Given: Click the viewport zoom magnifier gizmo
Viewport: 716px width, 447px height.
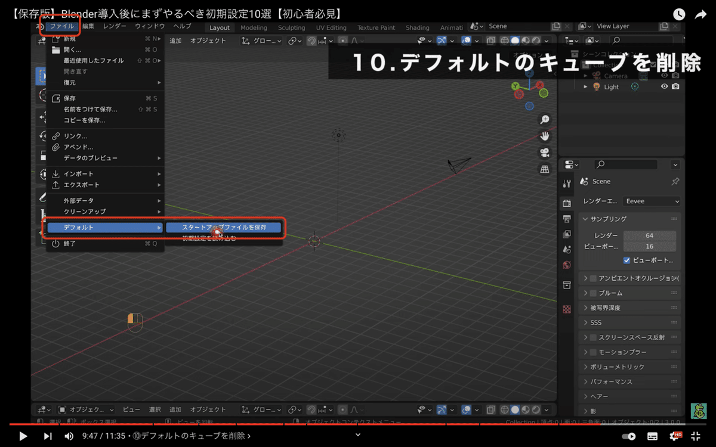Looking at the screenshot, I should tap(544, 120).
